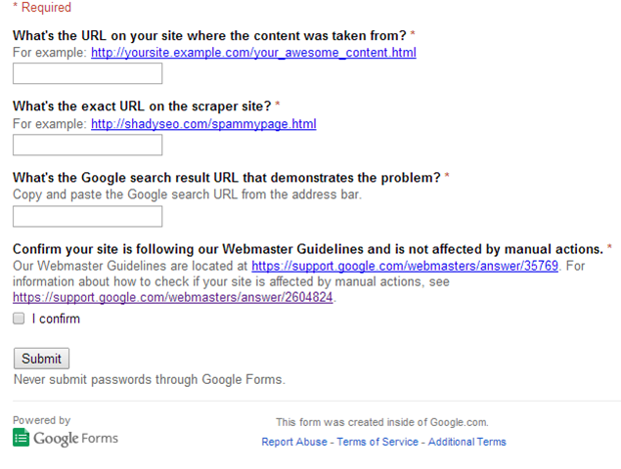The height and width of the screenshot is (469, 621).
Task: Focus the original content URL input field
Action: point(87,73)
